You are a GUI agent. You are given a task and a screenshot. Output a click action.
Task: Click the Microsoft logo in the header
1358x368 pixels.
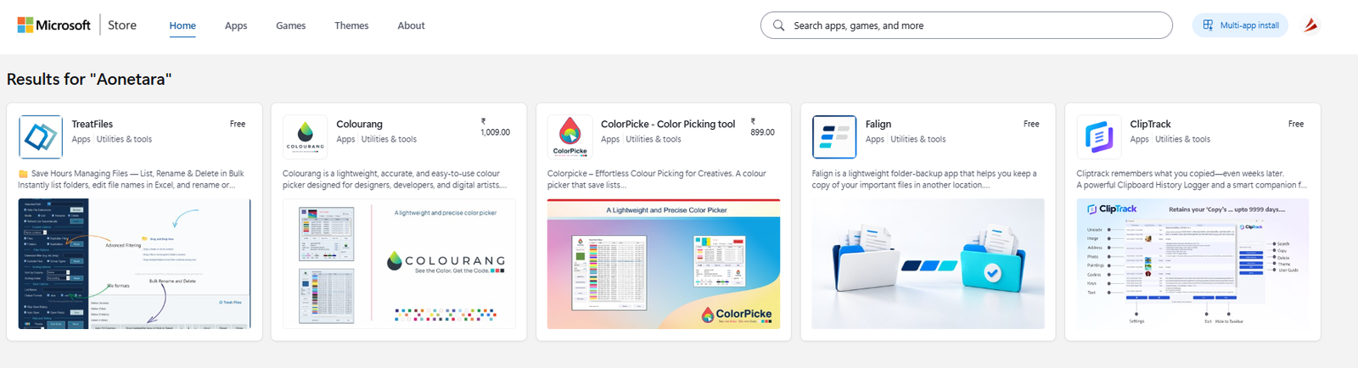(x=53, y=25)
